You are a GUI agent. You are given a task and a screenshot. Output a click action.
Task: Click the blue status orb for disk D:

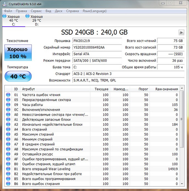[28, 16]
